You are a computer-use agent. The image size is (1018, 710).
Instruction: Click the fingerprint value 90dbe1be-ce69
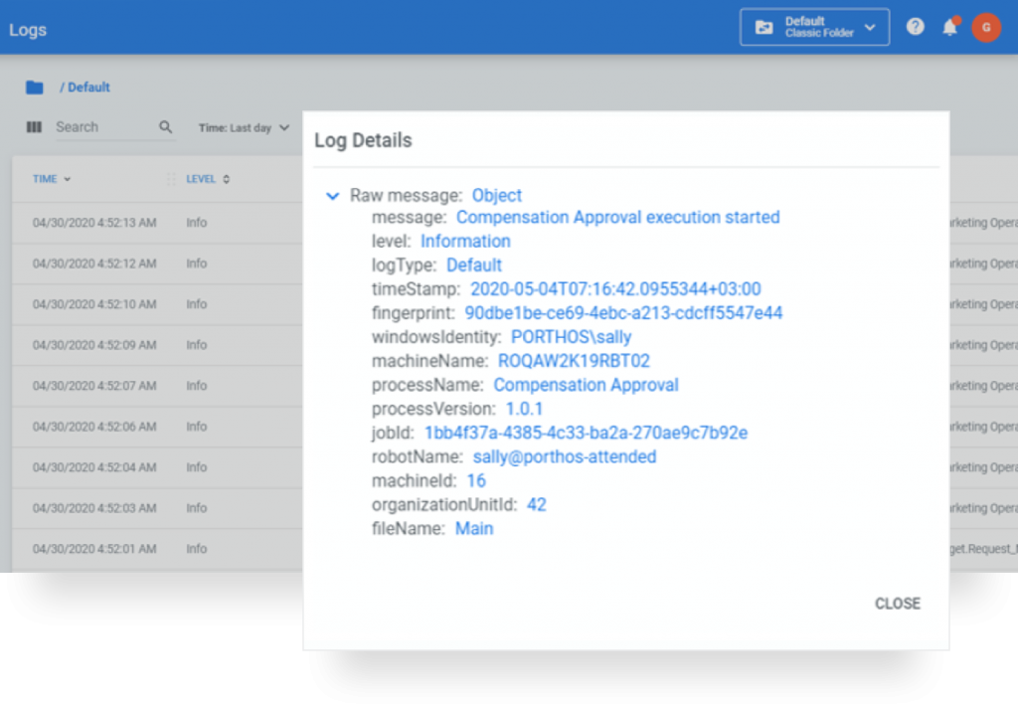pyautogui.click(x=623, y=314)
